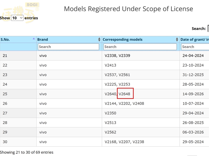
Task: Click the date 29-05-2024
Action: (x=193, y=142)
